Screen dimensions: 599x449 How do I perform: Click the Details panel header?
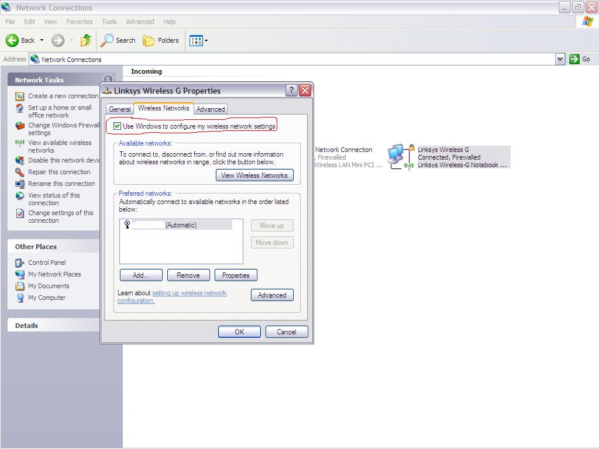pyautogui.click(x=53, y=326)
